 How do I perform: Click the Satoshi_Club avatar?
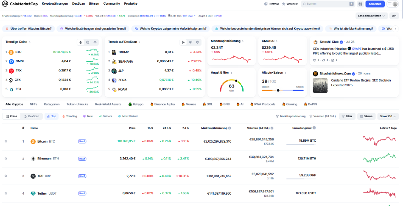[315, 42]
